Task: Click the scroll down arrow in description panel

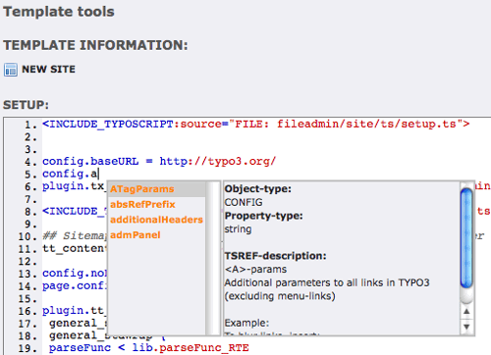Action: point(466,327)
